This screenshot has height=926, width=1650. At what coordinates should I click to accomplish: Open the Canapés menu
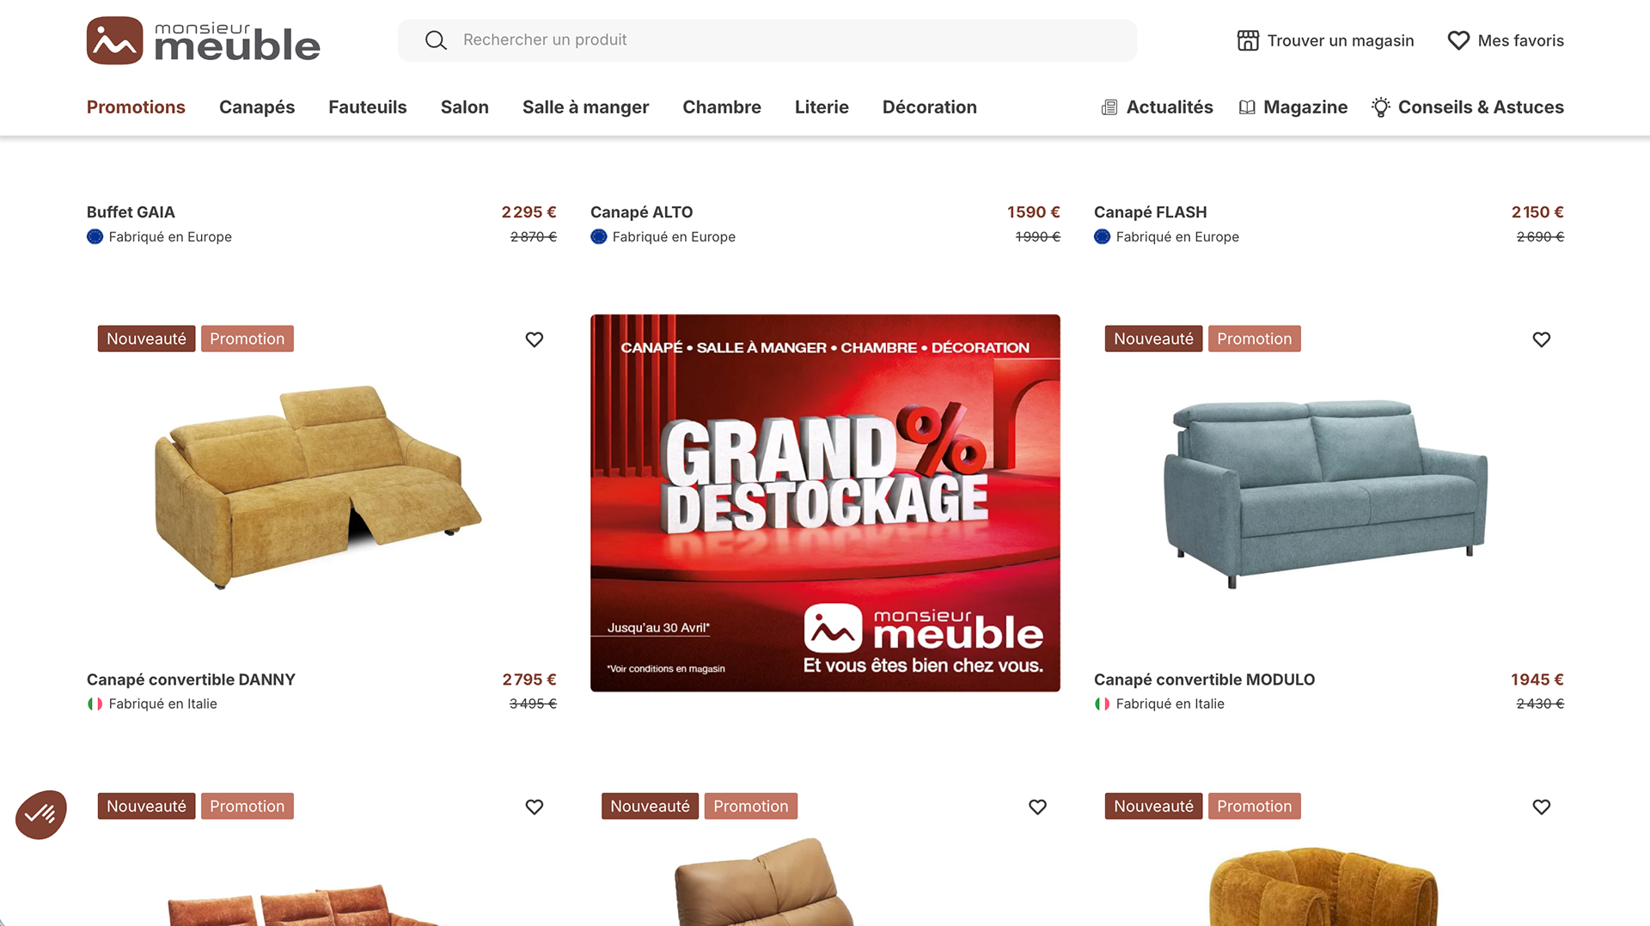click(257, 107)
